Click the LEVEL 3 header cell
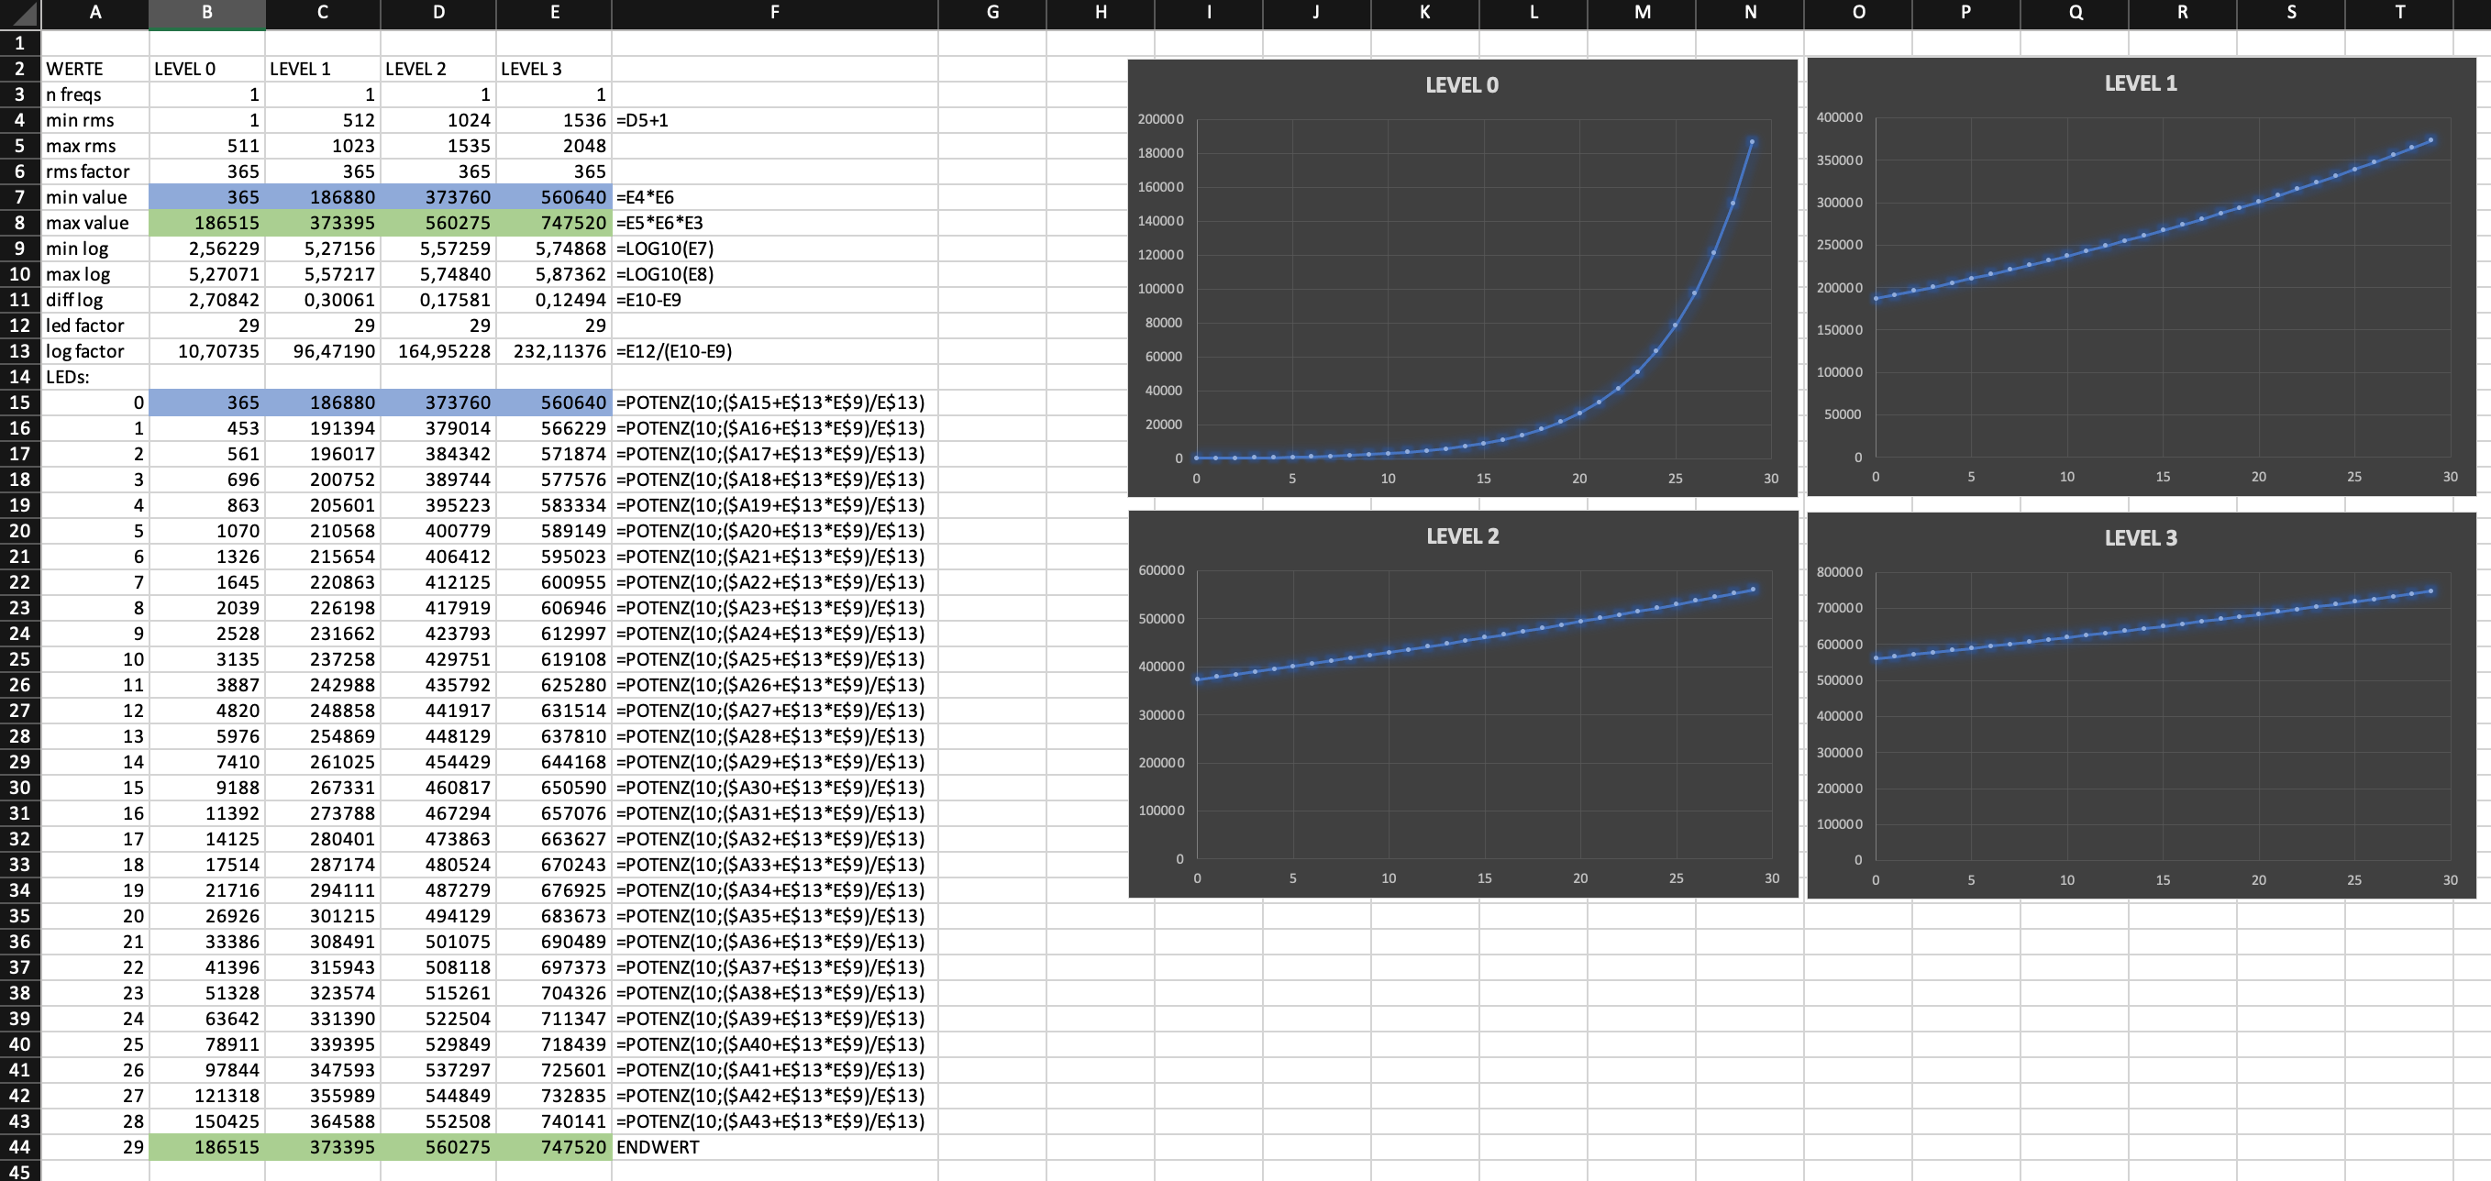The width and height of the screenshot is (2491, 1181). click(x=554, y=69)
